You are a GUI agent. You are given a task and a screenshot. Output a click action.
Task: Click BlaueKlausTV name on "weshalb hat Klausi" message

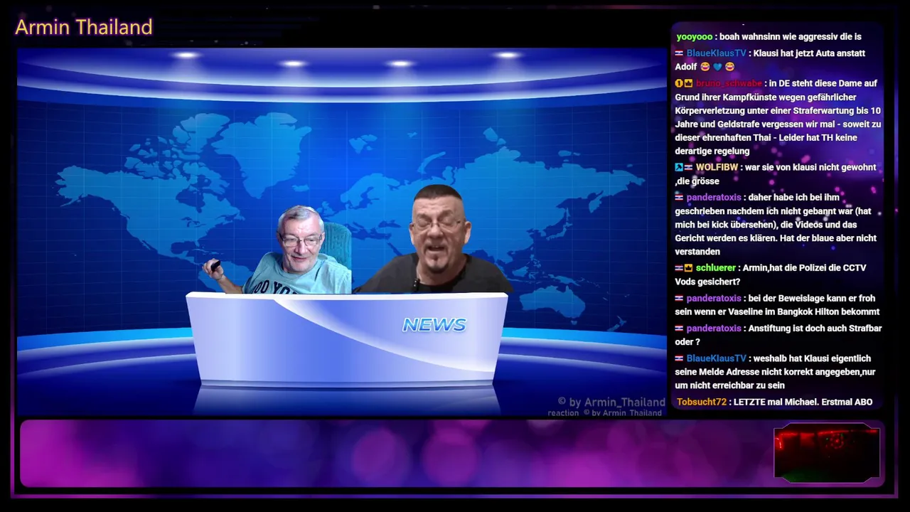[717, 358]
